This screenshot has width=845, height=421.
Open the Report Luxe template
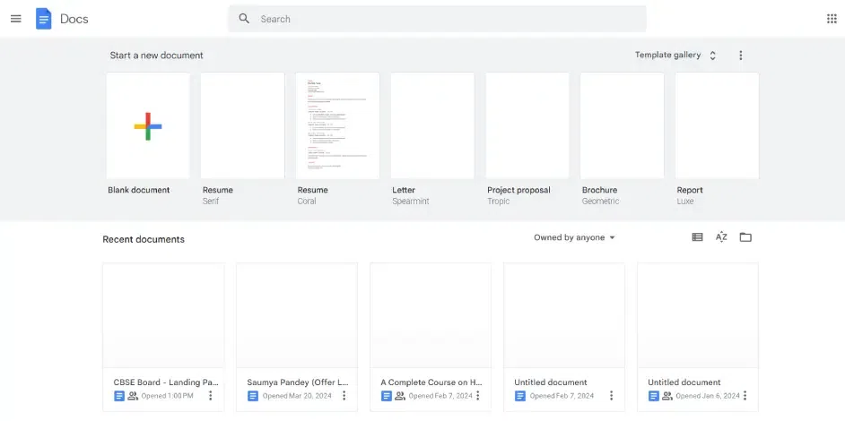(717, 125)
